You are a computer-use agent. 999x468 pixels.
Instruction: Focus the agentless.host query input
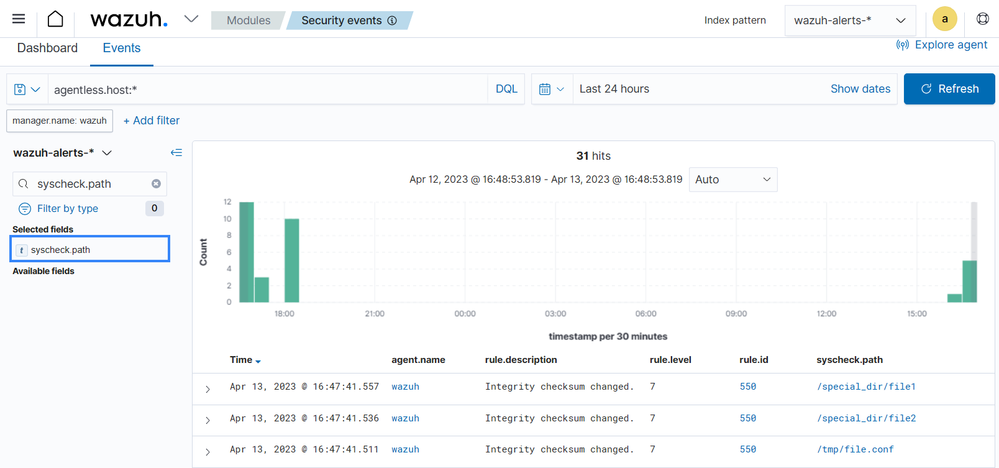[267, 89]
